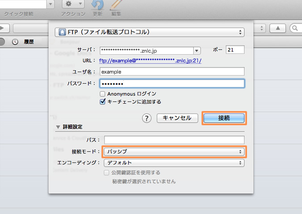Click the Edit (編集) pencil icon
Viewport: 302px width, 214px height.
click(116, 4)
